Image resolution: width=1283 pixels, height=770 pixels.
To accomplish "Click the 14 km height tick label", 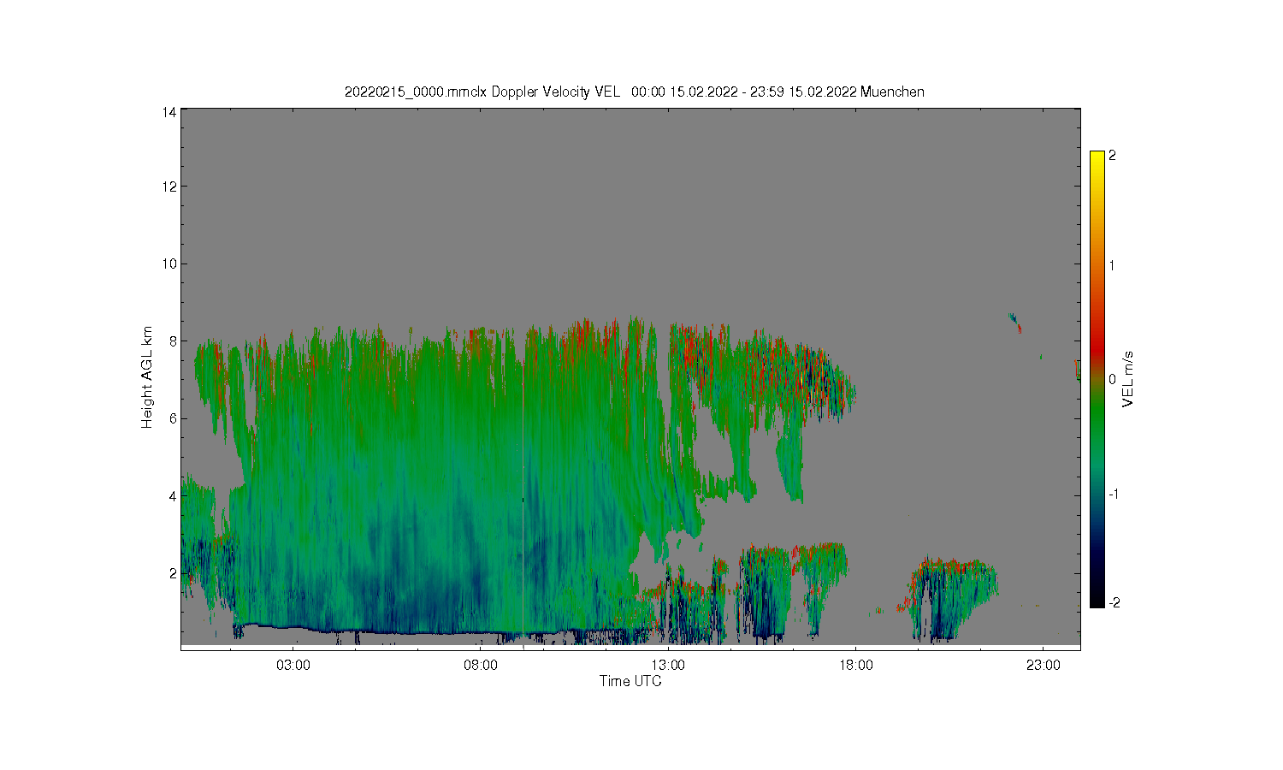I will pos(170,112).
